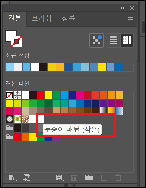
Task: Open the panel hamburger menu
Action: pos(130,19)
